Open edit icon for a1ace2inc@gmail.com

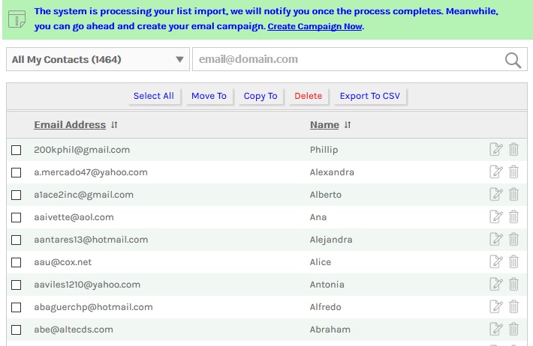tap(495, 195)
